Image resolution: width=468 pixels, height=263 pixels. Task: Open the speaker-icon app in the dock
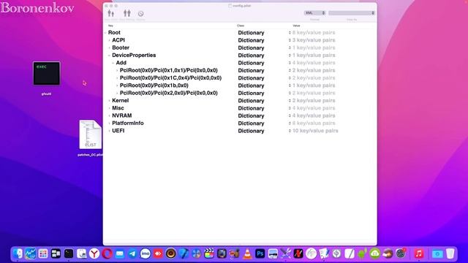171,254
